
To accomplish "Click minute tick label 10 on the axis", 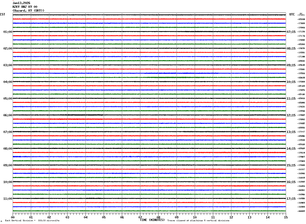I will point(195,217).
